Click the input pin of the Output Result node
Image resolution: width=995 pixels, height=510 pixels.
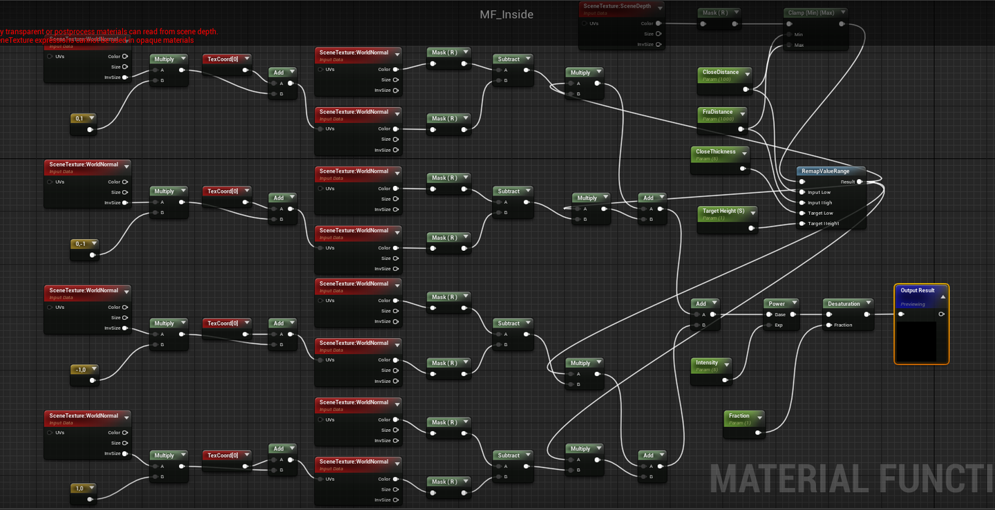[900, 314]
